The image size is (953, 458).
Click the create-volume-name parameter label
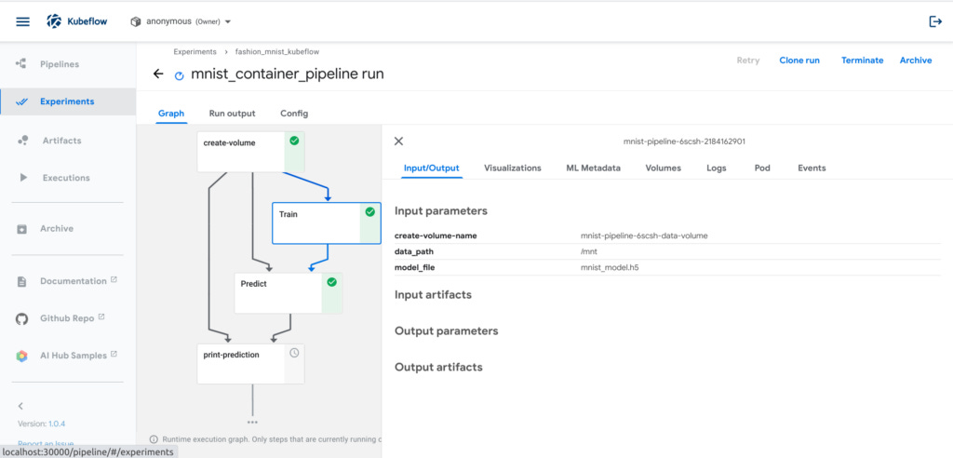(436, 236)
